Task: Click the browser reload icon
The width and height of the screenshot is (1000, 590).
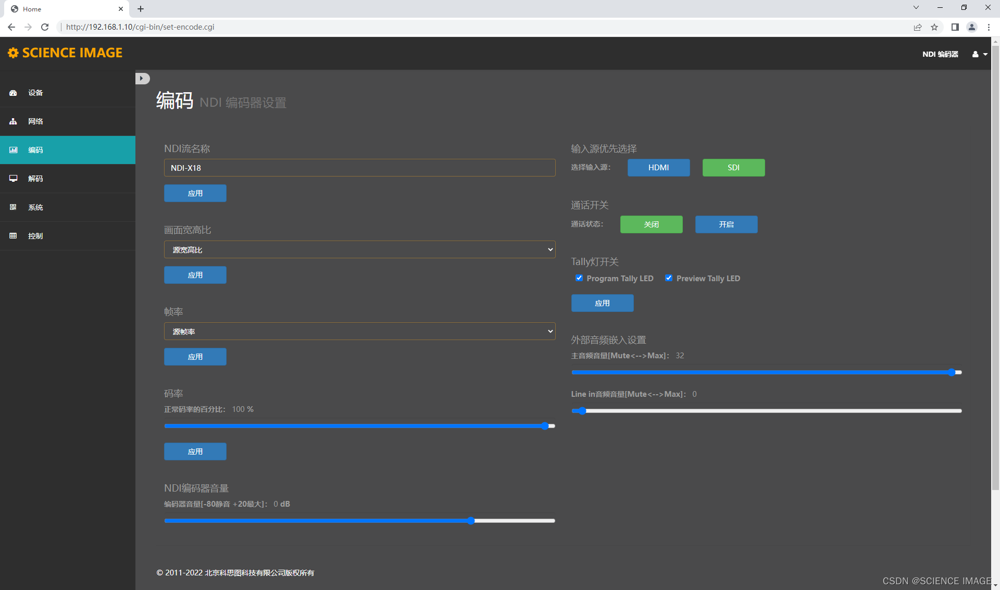Action: pos(45,27)
